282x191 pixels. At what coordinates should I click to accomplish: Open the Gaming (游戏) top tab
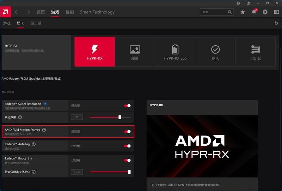(x=55, y=12)
